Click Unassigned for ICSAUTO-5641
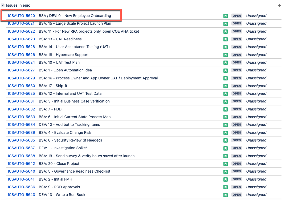 [256, 179]
